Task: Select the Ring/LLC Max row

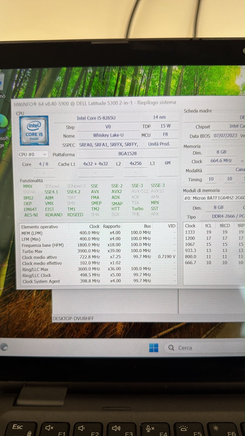Action: point(99,269)
